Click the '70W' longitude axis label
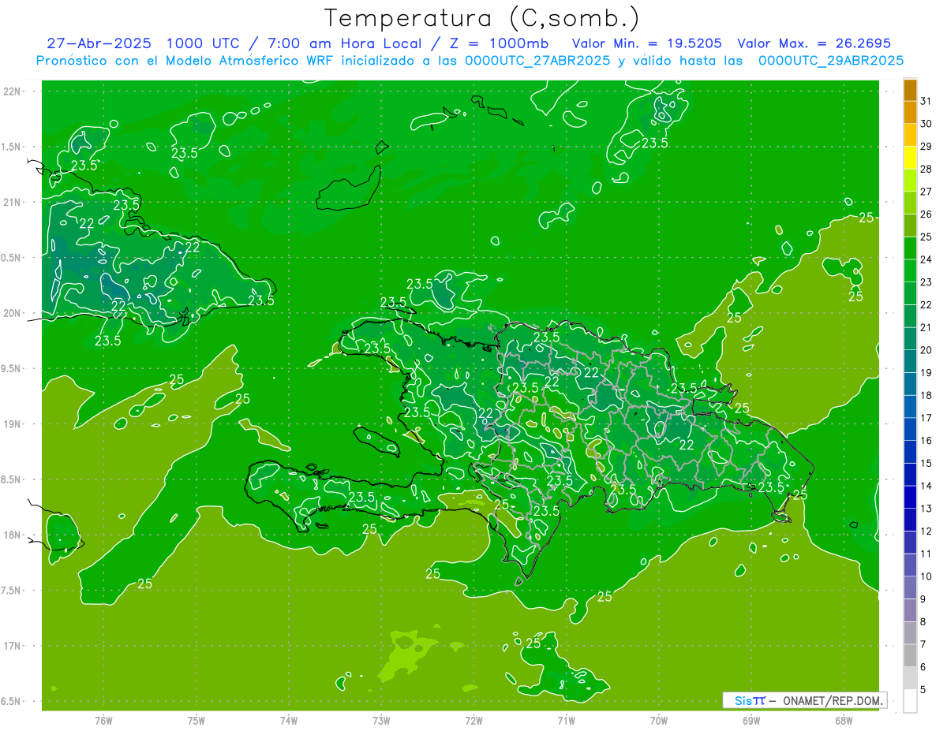Viewport: 947px width, 731px height. point(659,720)
